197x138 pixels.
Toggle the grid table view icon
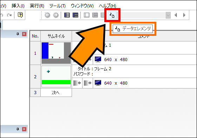[x=95, y=15]
